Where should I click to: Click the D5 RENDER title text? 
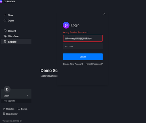(x=9, y=2)
